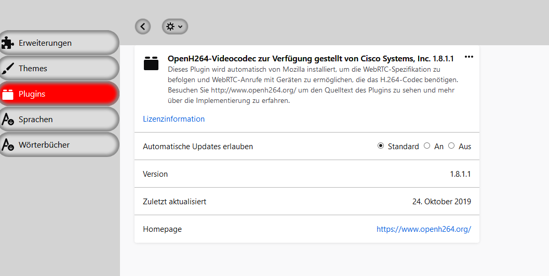
Task: Open the Wörterbücher section
Action: pos(59,144)
